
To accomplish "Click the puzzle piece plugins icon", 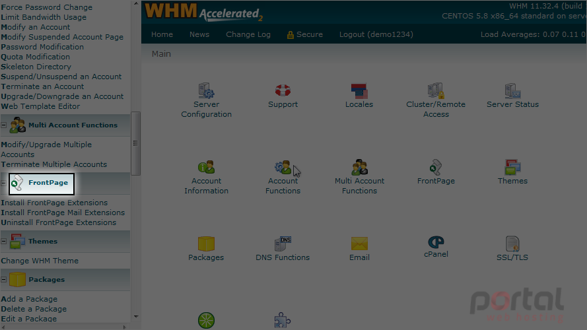I will click(x=282, y=320).
